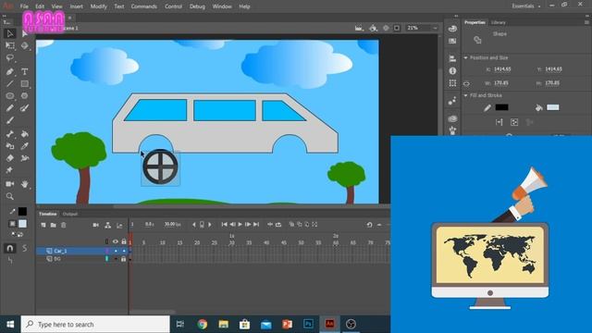Open fill color swatch in Properties
592x333 pixels.
(x=553, y=107)
